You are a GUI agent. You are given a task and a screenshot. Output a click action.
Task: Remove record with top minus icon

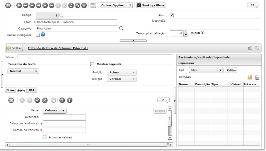click(x=51, y=5)
